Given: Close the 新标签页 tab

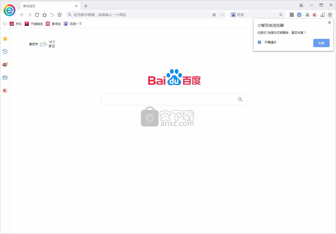Looking at the screenshot, I should (x=76, y=6).
